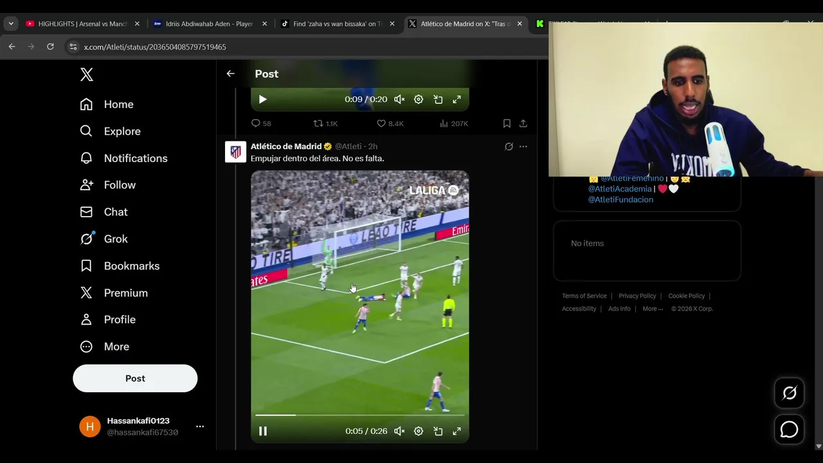Unmute the lower video
This screenshot has height=463, width=823.
pos(399,431)
